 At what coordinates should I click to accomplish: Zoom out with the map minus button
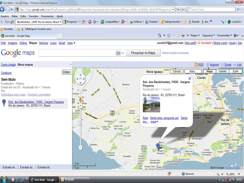point(81,147)
